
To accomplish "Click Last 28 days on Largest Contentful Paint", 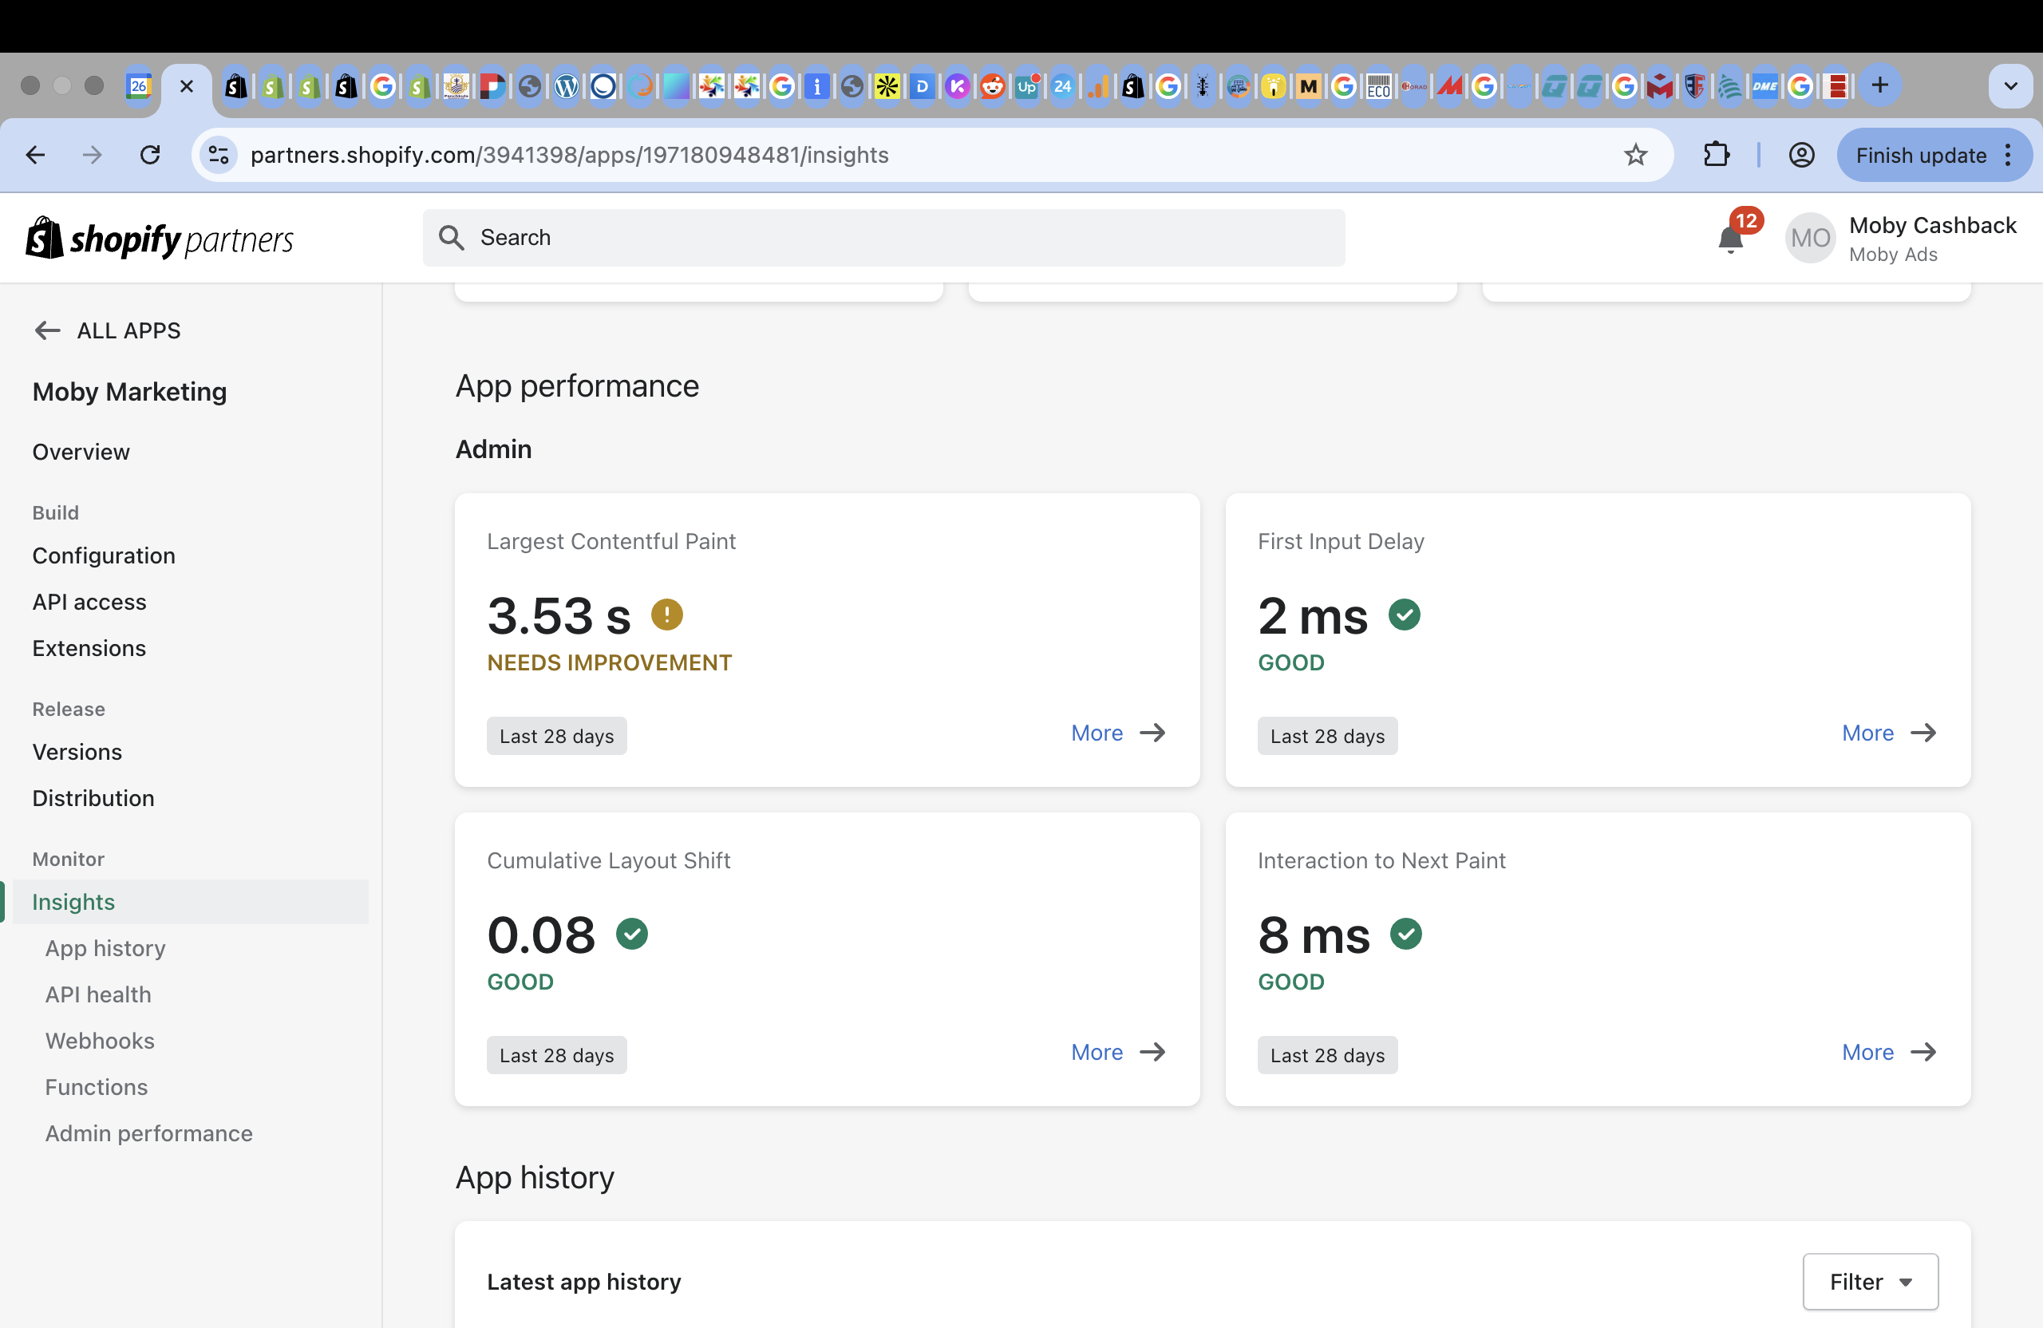I will 556,737.
